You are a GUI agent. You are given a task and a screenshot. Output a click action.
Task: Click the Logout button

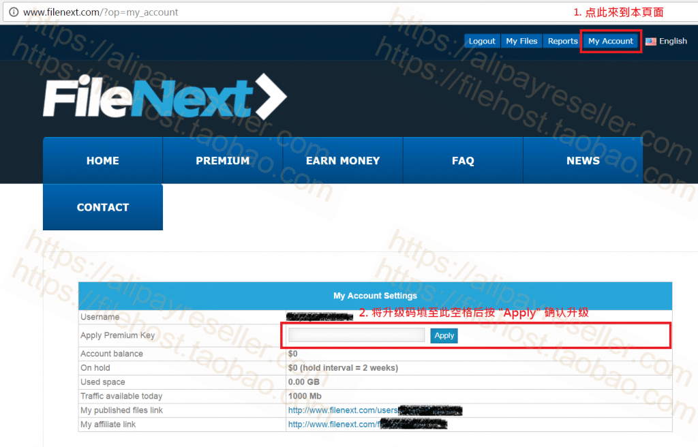point(482,41)
